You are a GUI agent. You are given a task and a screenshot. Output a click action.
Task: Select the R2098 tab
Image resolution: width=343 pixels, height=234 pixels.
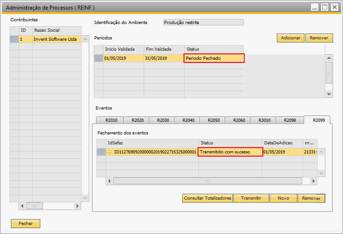point(290,120)
